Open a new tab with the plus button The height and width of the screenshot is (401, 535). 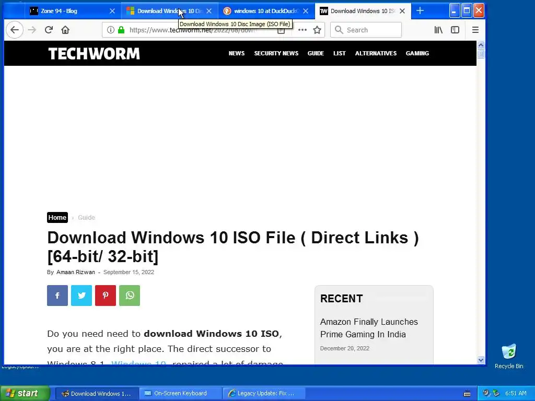click(x=420, y=11)
